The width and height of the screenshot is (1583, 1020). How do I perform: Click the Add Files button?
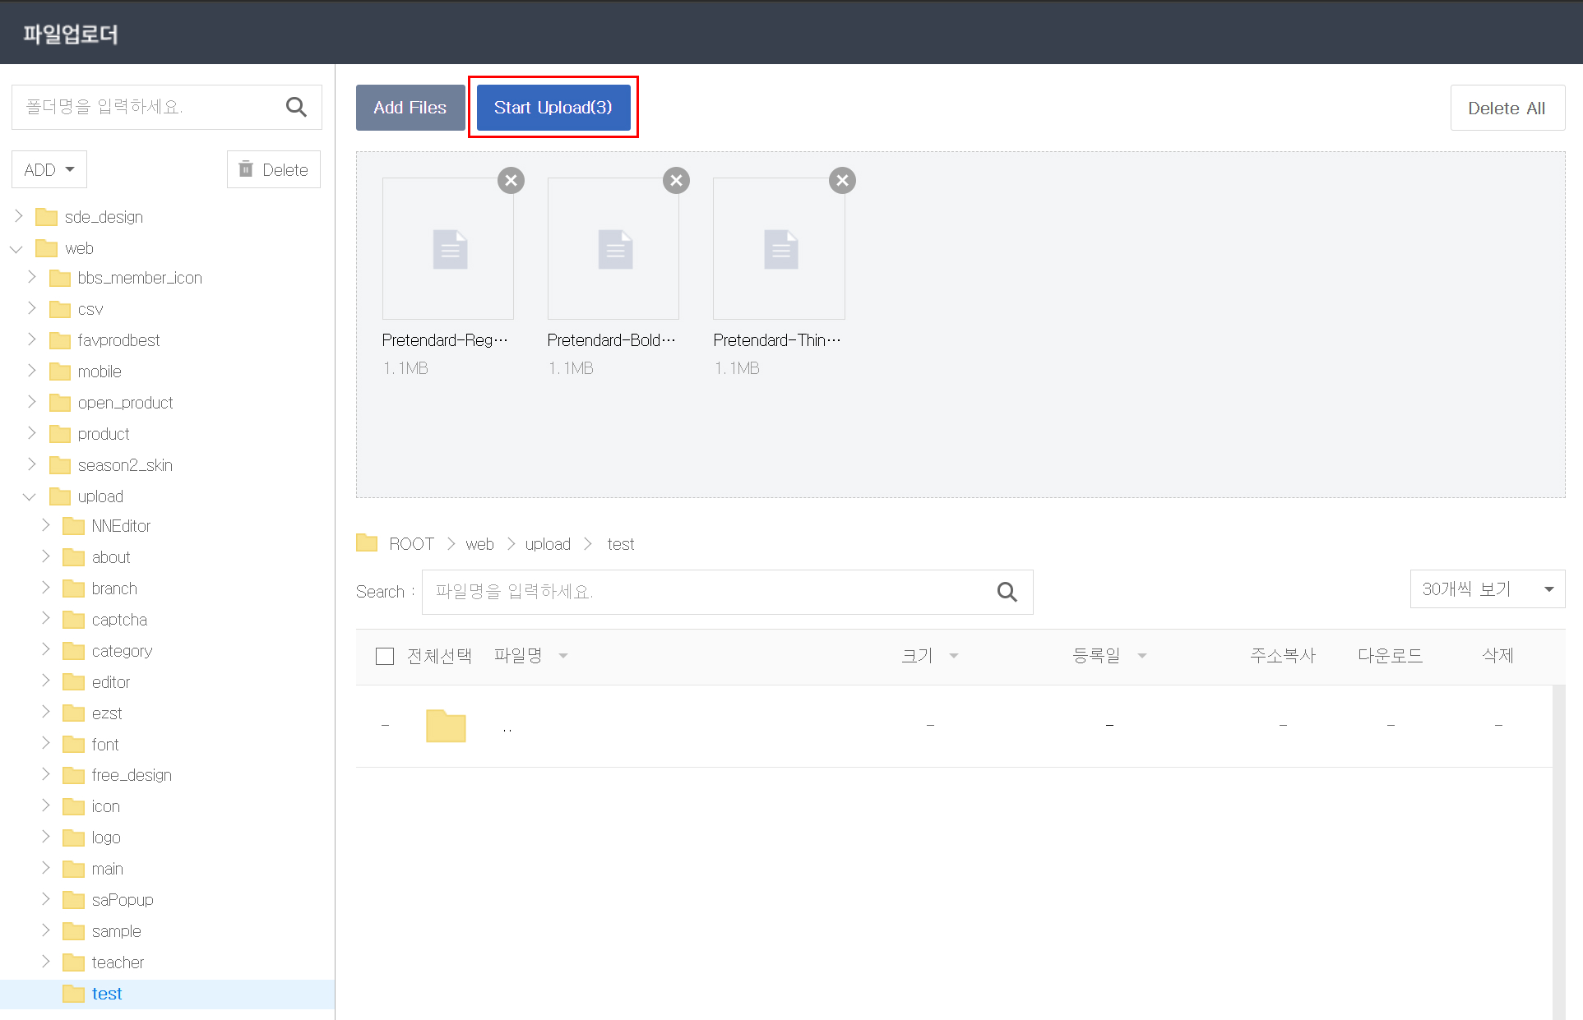pos(410,108)
